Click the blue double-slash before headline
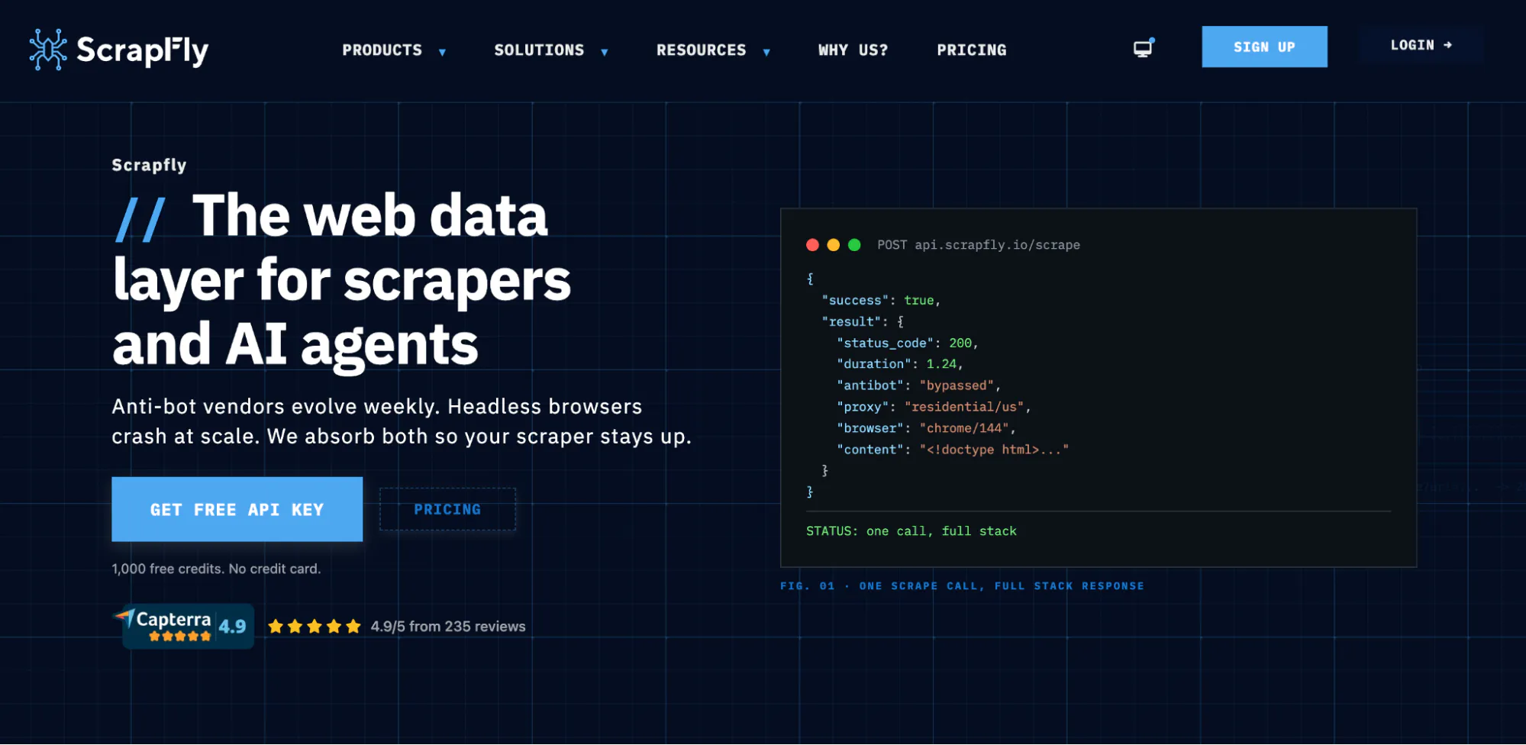Image resolution: width=1526 pixels, height=745 pixels. pos(140,220)
